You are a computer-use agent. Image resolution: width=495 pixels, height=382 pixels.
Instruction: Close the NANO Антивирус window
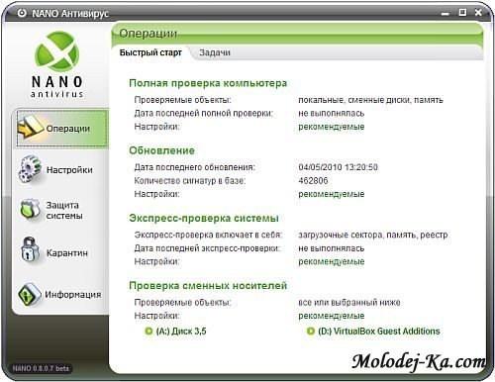[478, 13]
